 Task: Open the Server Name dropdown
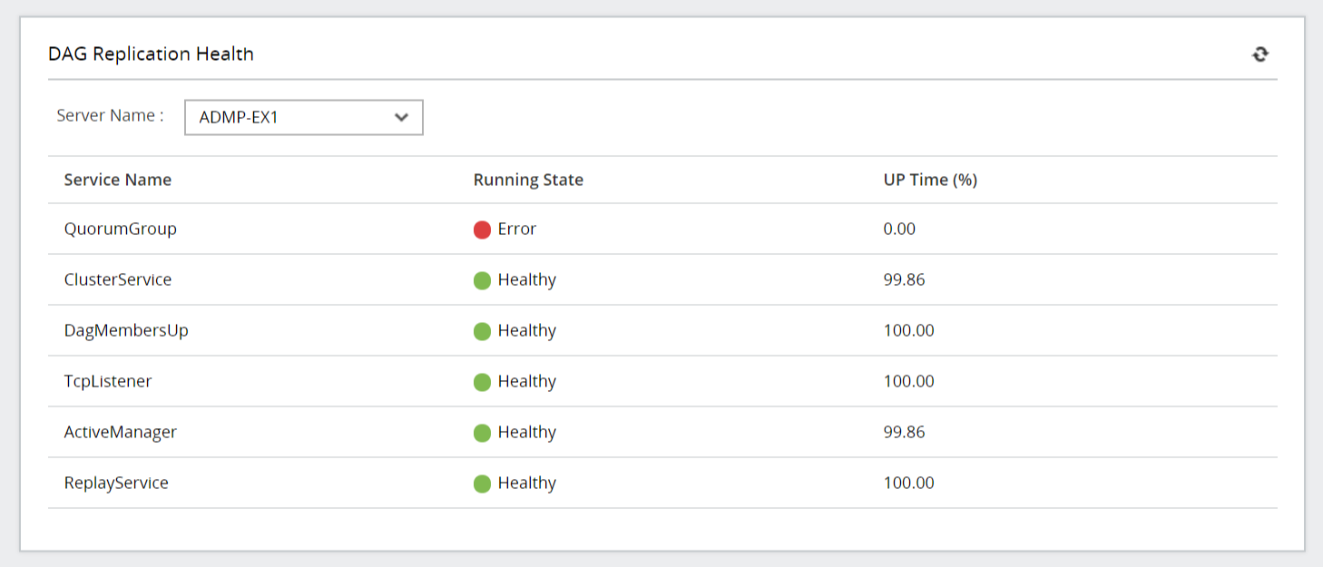pyautogui.click(x=303, y=117)
